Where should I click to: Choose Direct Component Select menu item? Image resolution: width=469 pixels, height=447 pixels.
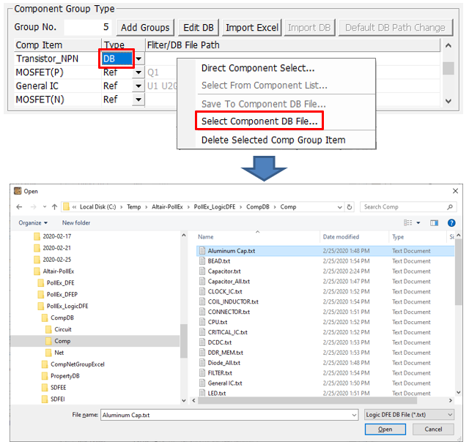(x=257, y=68)
